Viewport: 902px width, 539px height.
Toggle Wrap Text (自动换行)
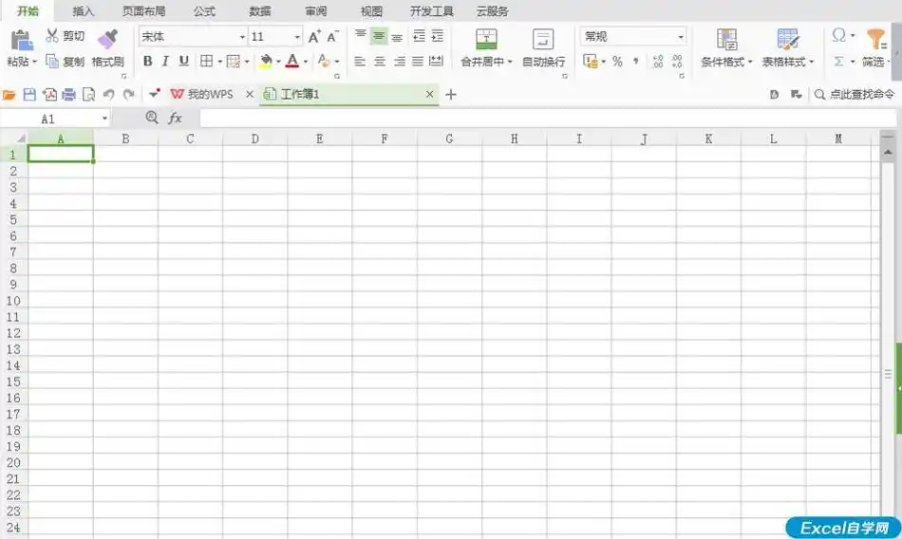543,40
